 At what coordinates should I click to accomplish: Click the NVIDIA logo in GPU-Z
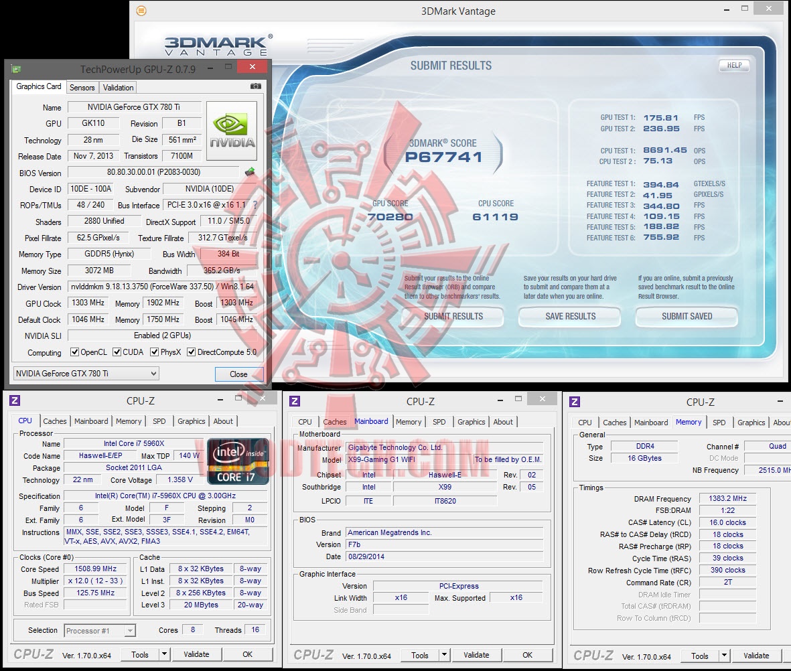232,131
